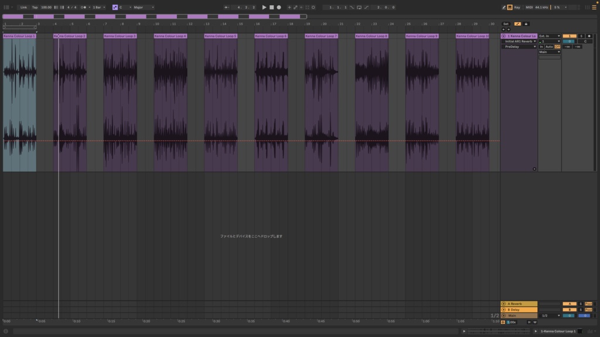Select the Kenna Colour Loop 5 clip header
600x337 pixels.
(x=221, y=36)
